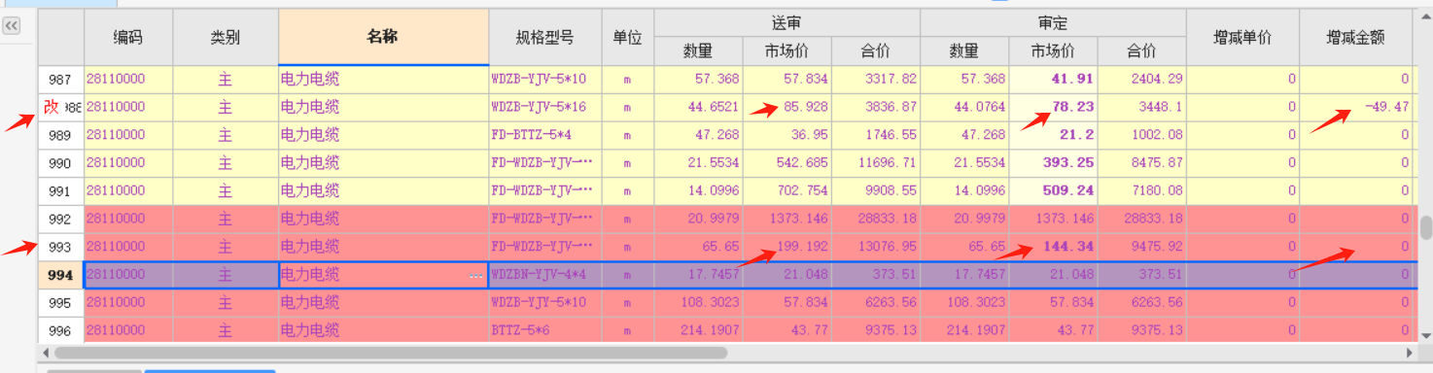Screen dimensions: 1433x373
Task: Click 单位 cell m in row 992
Action: 627,219
